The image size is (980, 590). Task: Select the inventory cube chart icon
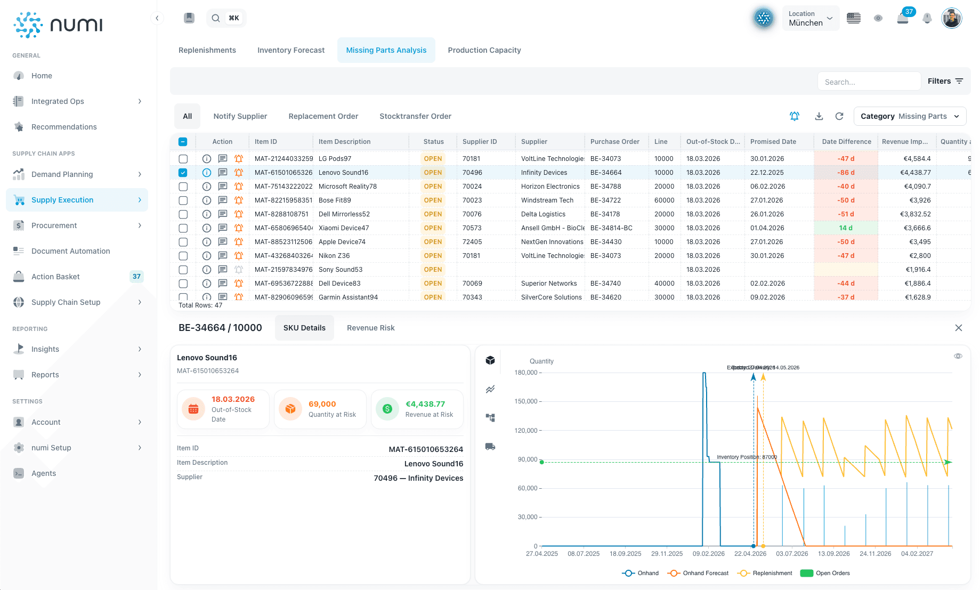[490, 360]
